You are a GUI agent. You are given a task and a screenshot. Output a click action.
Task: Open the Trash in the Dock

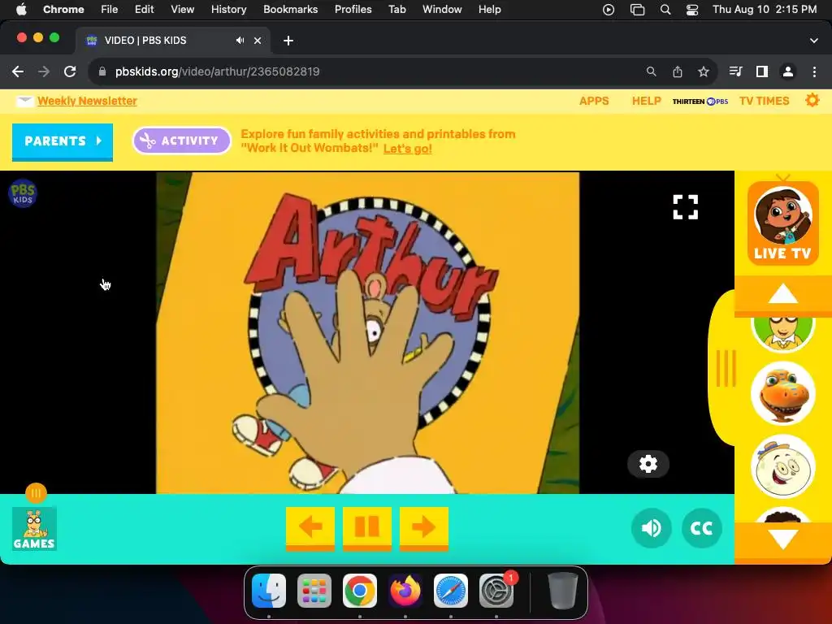(562, 591)
